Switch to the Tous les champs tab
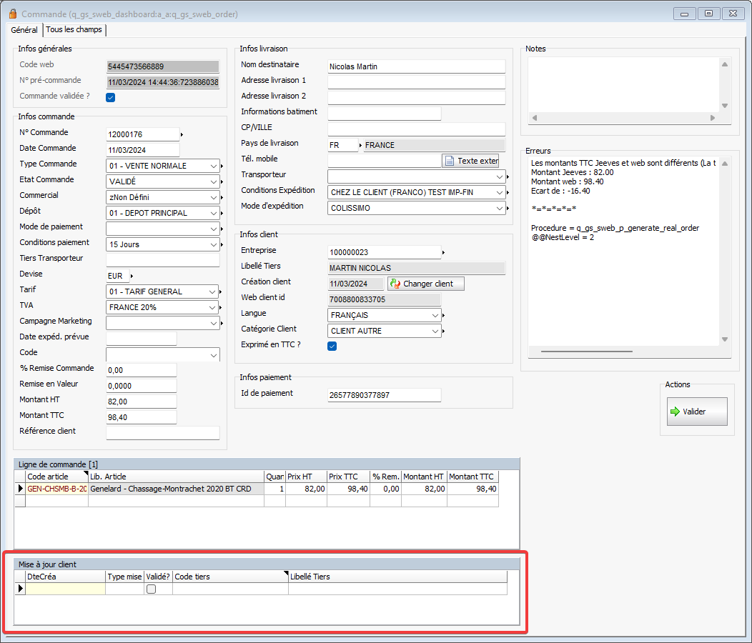The width and height of the screenshot is (752, 643). coord(74,29)
